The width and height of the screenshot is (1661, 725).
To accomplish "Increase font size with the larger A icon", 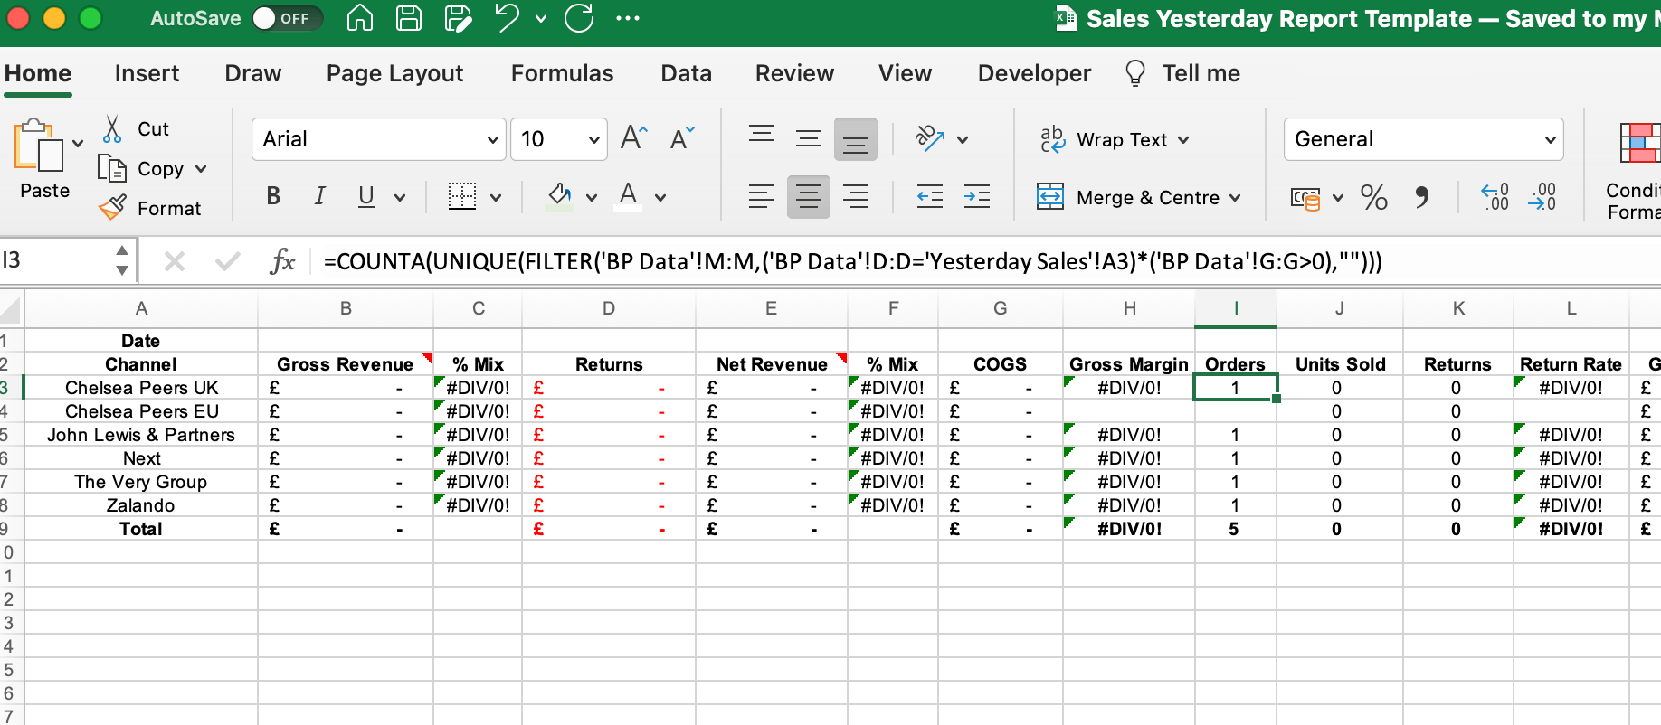I will pyautogui.click(x=634, y=138).
